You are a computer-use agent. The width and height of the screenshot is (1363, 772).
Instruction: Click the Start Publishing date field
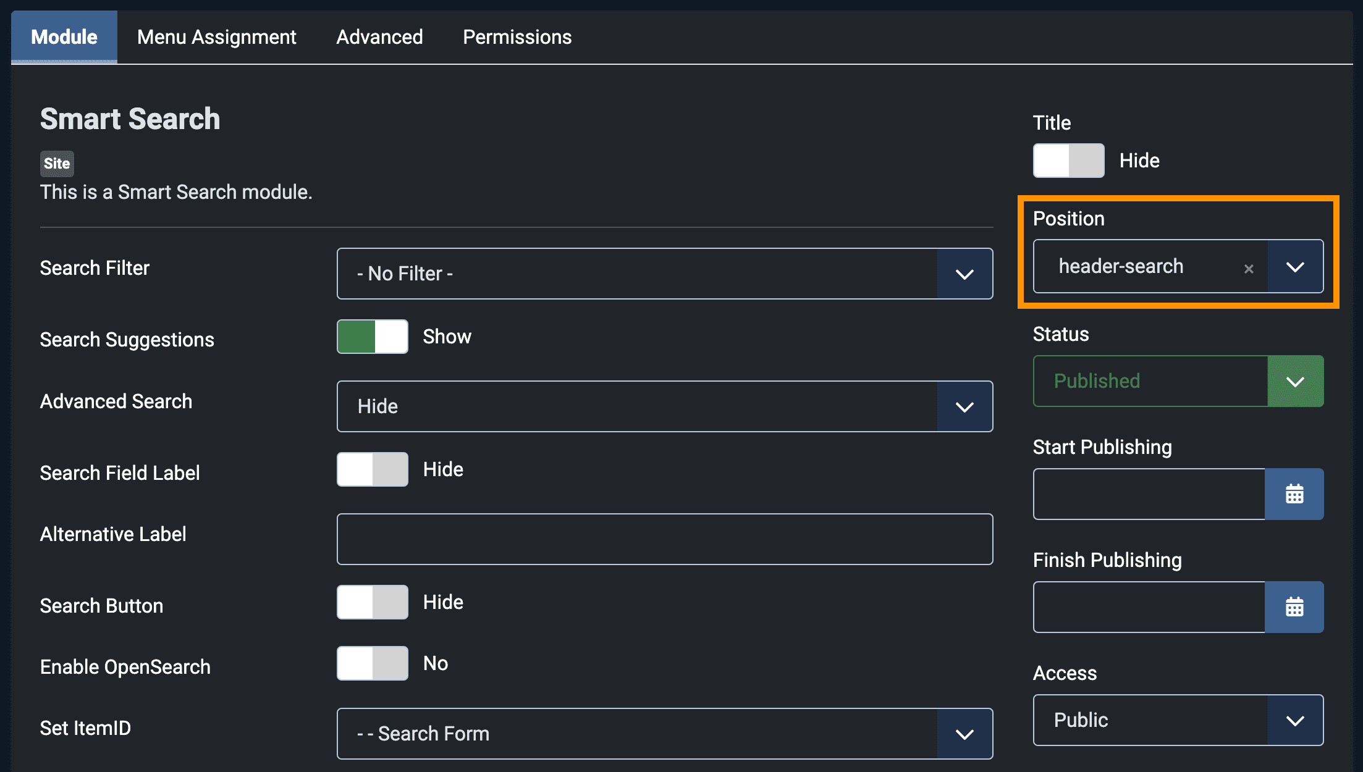pos(1149,494)
